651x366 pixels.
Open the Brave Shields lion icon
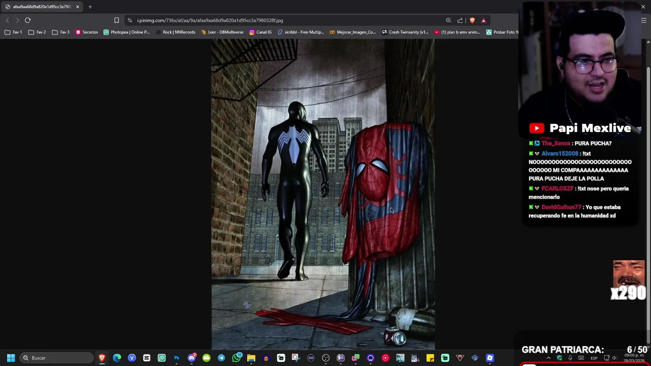tap(472, 20)
